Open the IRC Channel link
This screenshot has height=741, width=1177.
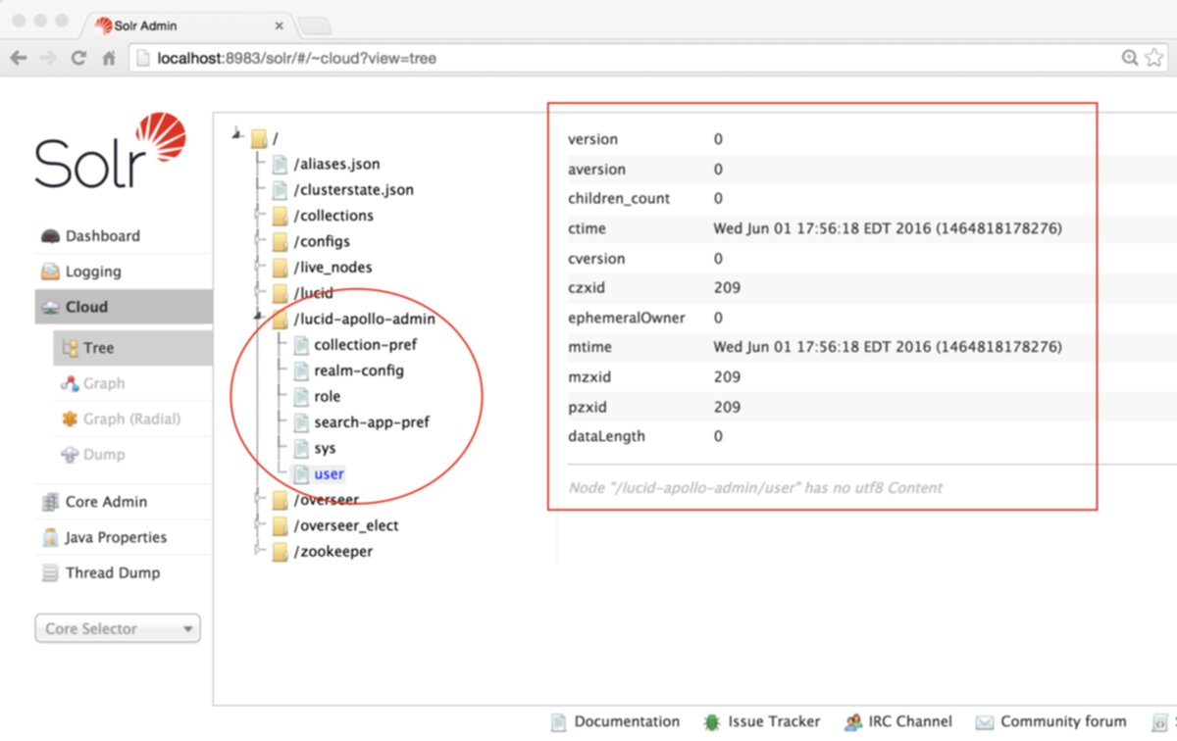(910, 721)
